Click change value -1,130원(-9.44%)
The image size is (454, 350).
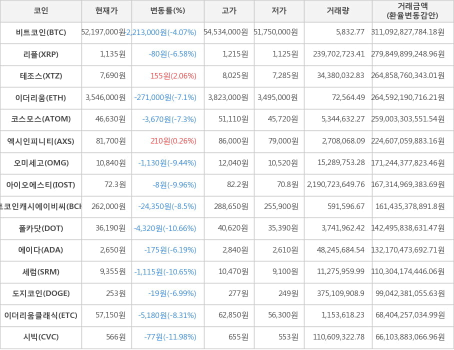pyautogui.click(x=167, y=162)
